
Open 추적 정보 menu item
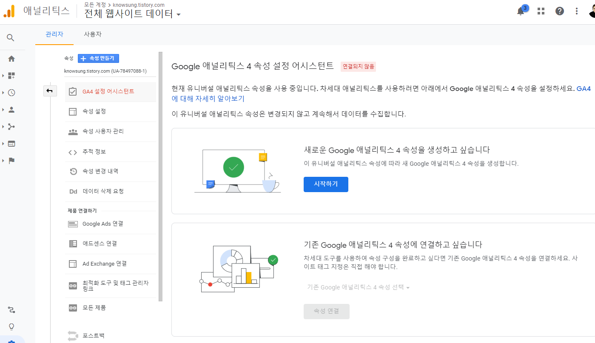click(111, 152)
